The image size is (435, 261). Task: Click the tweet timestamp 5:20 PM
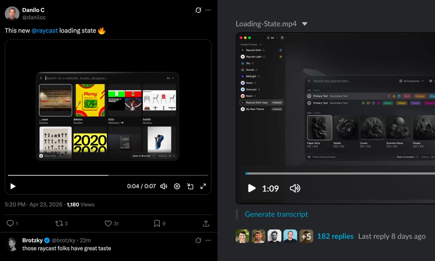coord(16,204)
